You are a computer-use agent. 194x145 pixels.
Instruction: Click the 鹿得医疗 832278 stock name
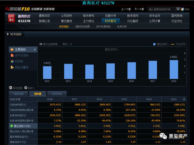pyautogui.click(x=24, y=19)
